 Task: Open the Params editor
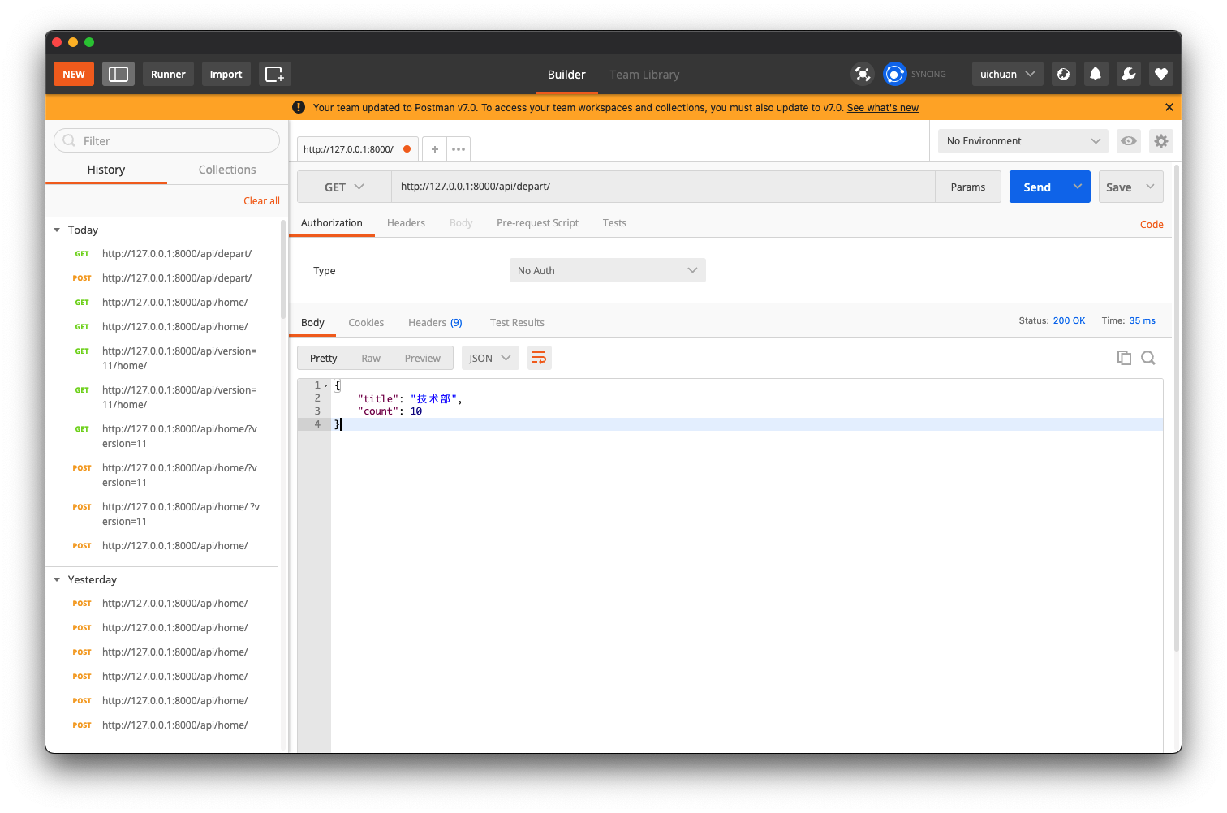point(968,187)
